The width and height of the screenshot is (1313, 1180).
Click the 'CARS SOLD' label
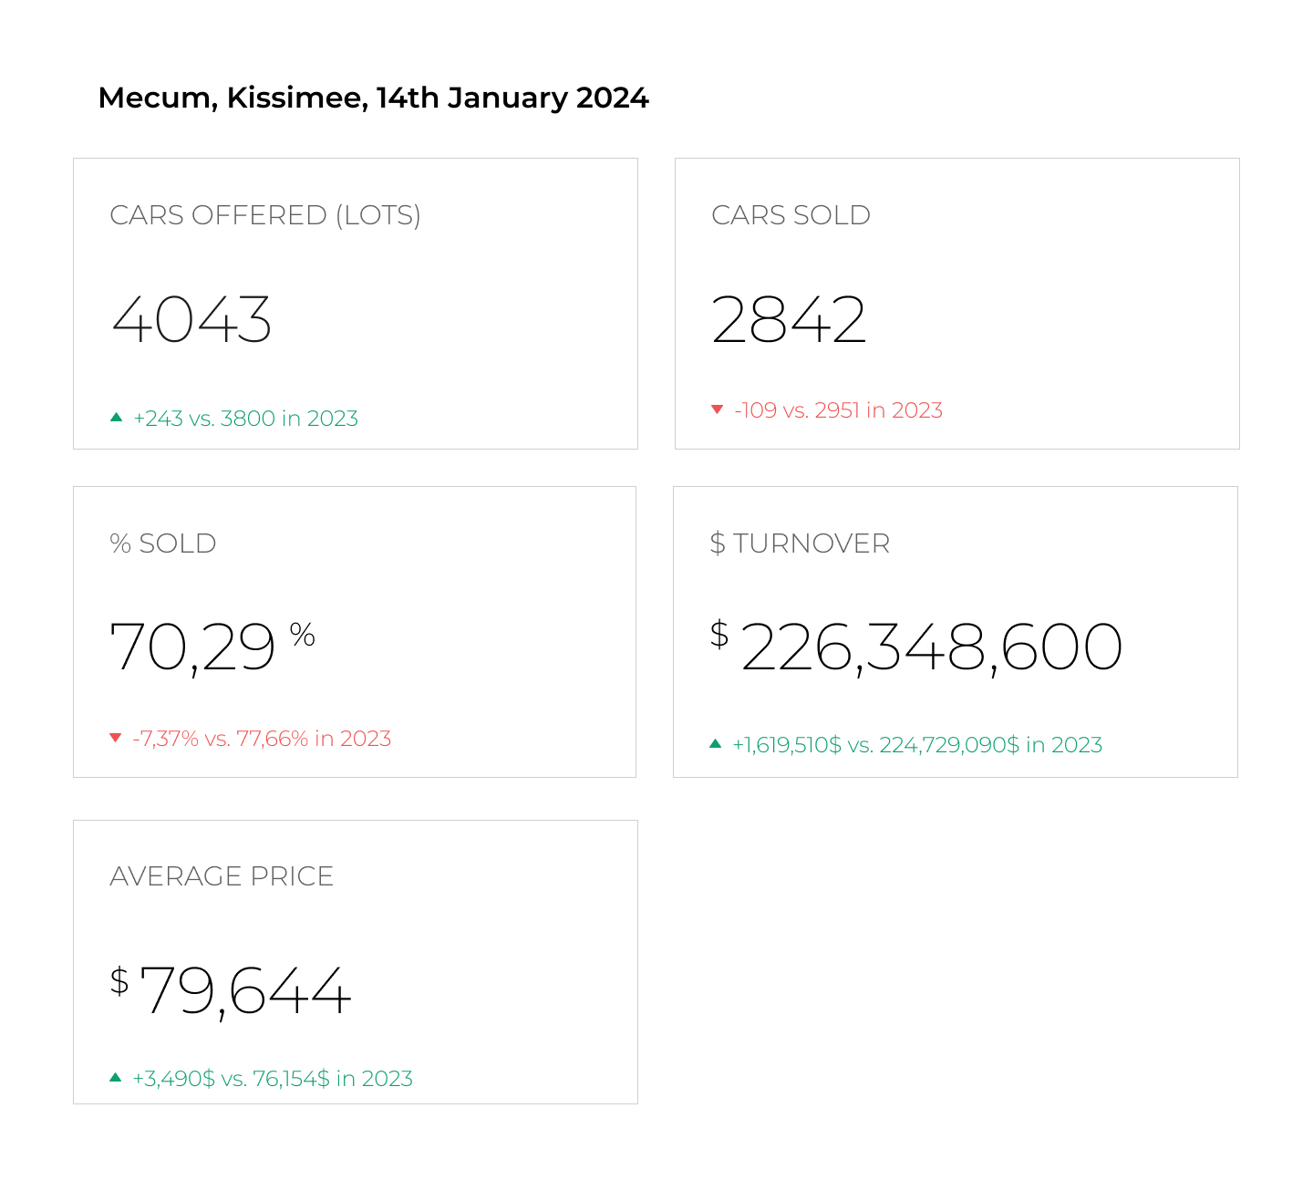(791, 215)
